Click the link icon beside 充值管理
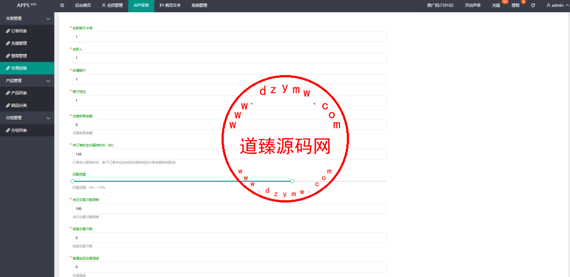 pos(8,43)
